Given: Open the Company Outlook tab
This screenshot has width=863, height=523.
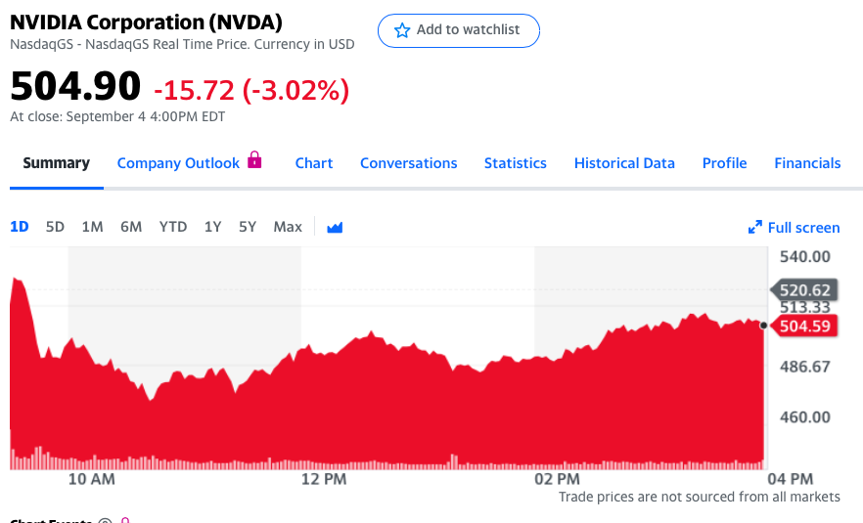Looking at the screenshot, I should click(178, 163).
